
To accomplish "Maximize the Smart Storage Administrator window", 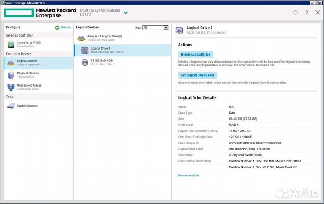I will 316,3.
